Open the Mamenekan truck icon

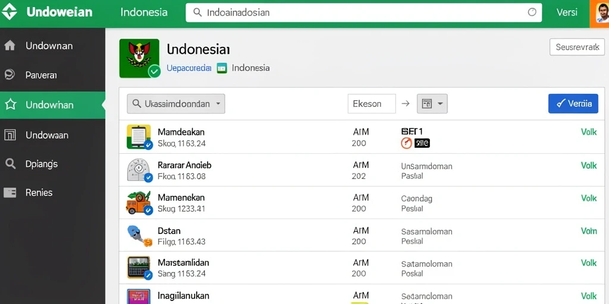click(139, 202)
